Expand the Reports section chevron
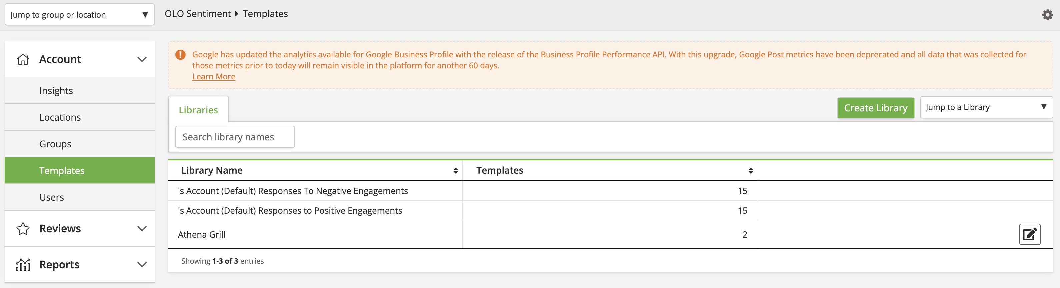 (x=142, y=265)
